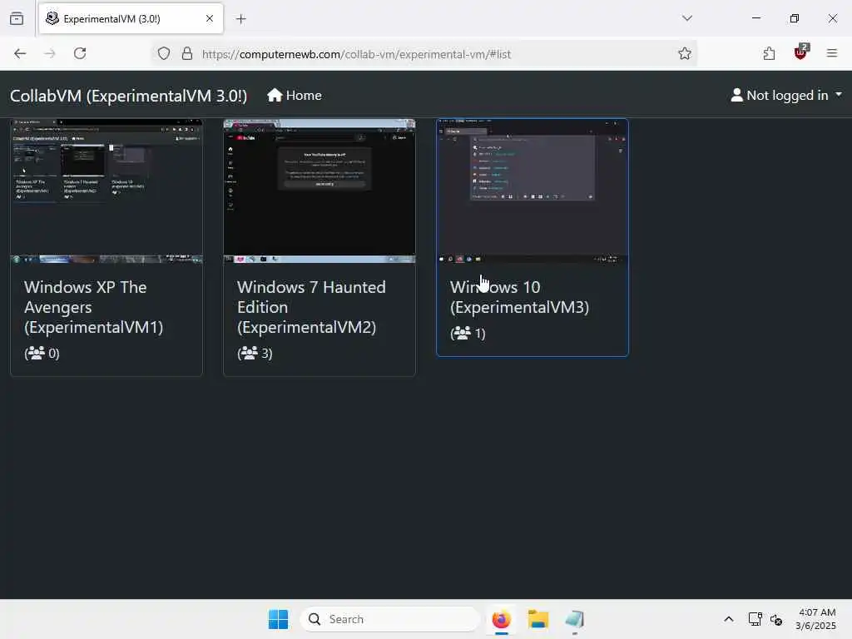Viewport: 852px width, 639px height.
Task: Close the ExperimentalVM (3.0!) tab
Action: point(210,18)
